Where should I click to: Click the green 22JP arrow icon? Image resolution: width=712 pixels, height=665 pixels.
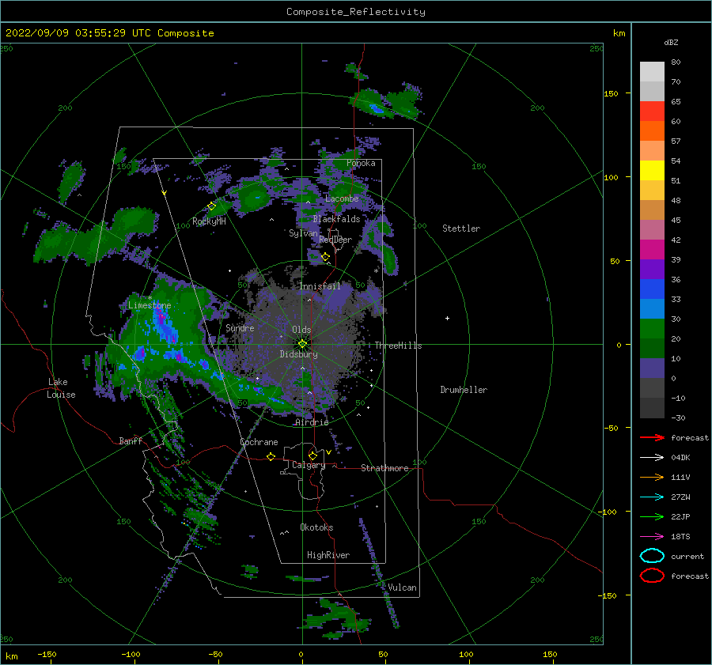652,516
